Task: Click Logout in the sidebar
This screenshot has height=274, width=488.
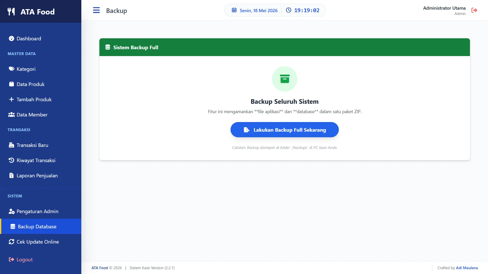Action: click(x=41, y=260)
